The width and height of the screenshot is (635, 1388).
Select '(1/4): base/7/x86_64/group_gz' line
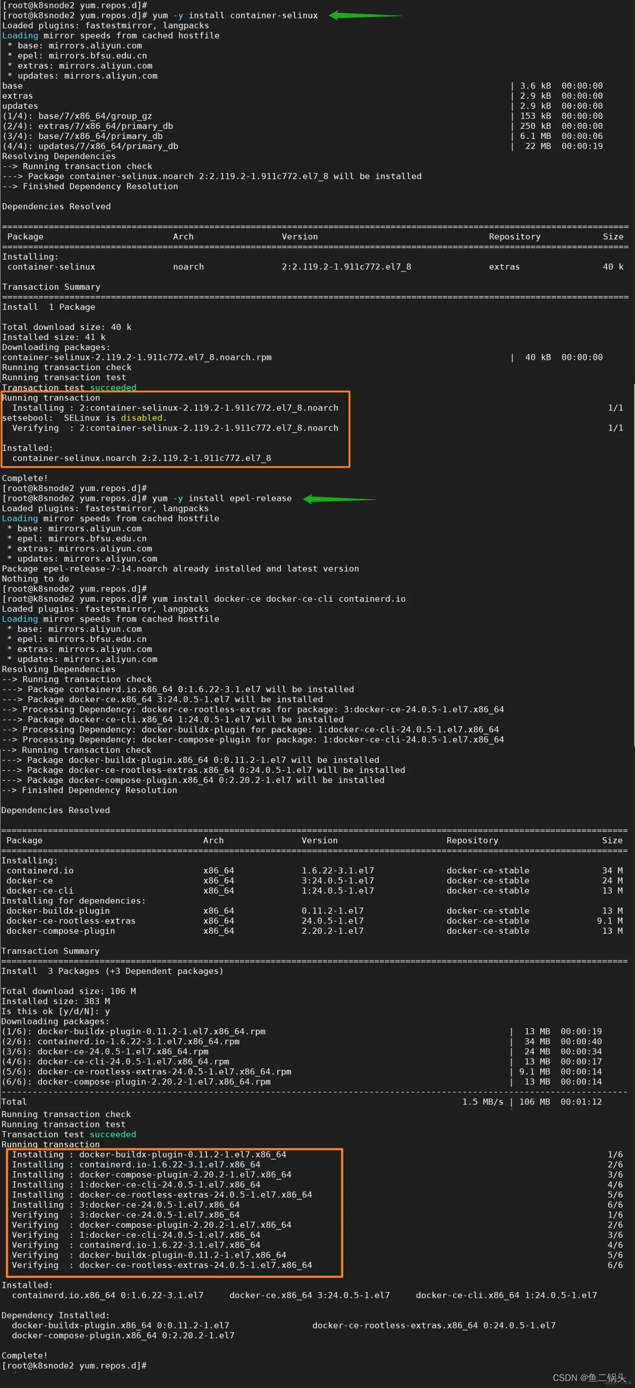click(77, 116)
